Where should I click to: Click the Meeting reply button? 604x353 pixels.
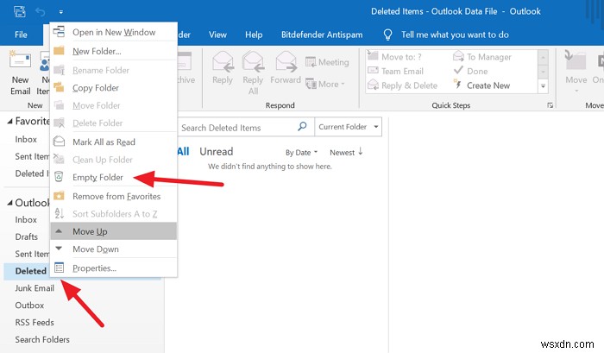click(x=327, y=62)
